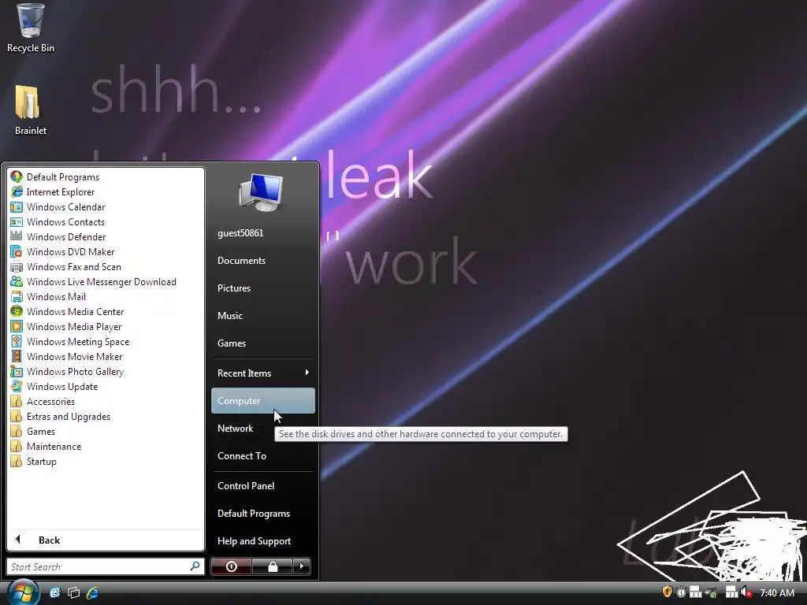Click the search magnifier in Start Search
Viewport: 807px width, 605px height.
coord(195,566)
